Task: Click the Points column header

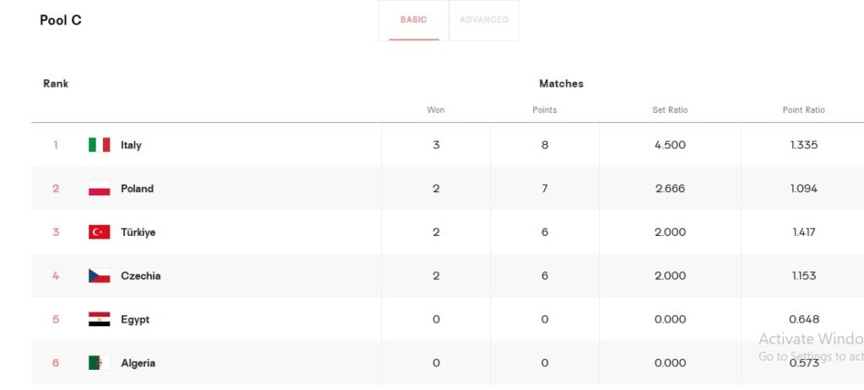Action: click(544, 110)
